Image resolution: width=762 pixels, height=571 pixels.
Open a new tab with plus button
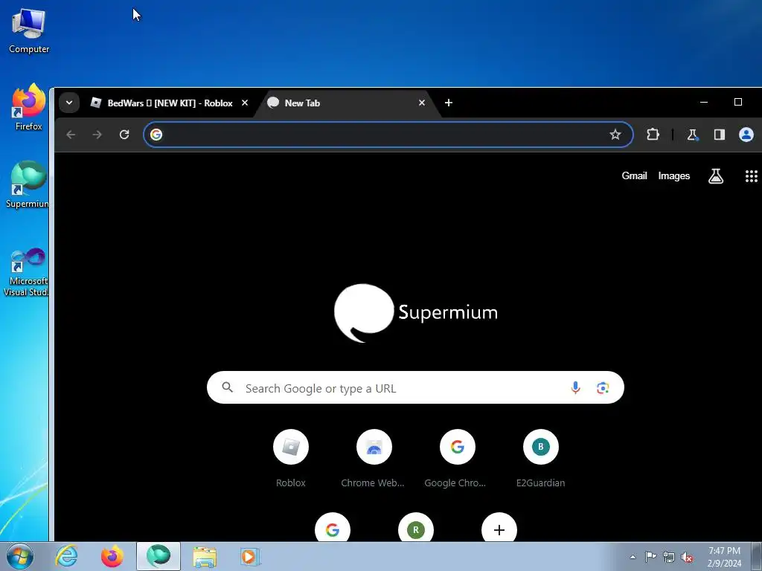coord(449,103)
